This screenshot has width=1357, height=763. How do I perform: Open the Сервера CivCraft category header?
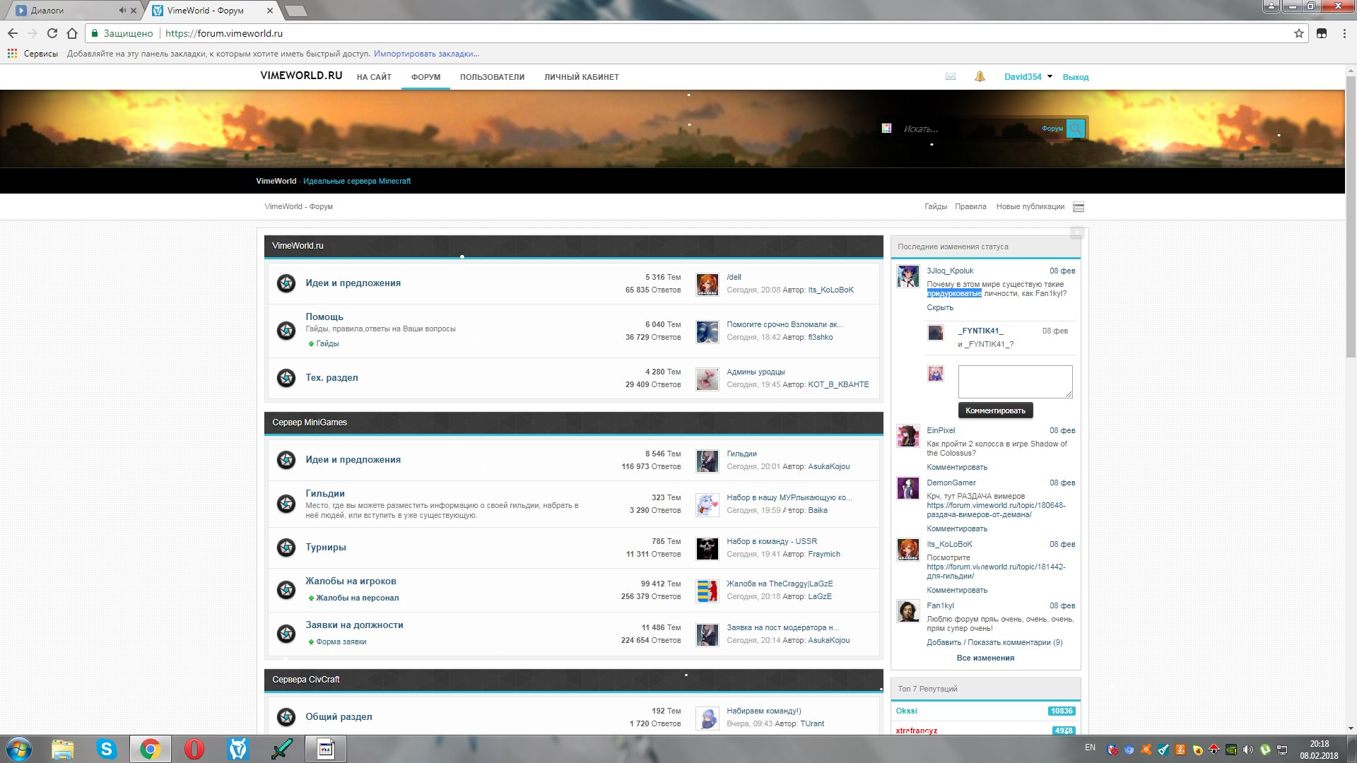(x=574, y=680)
